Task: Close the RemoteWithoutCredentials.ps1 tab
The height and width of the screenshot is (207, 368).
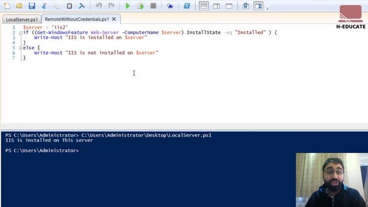Action: point(114,19)
